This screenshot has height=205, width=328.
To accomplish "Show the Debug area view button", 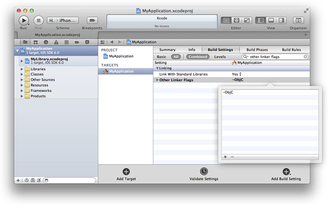I will (x=271, y=20).
